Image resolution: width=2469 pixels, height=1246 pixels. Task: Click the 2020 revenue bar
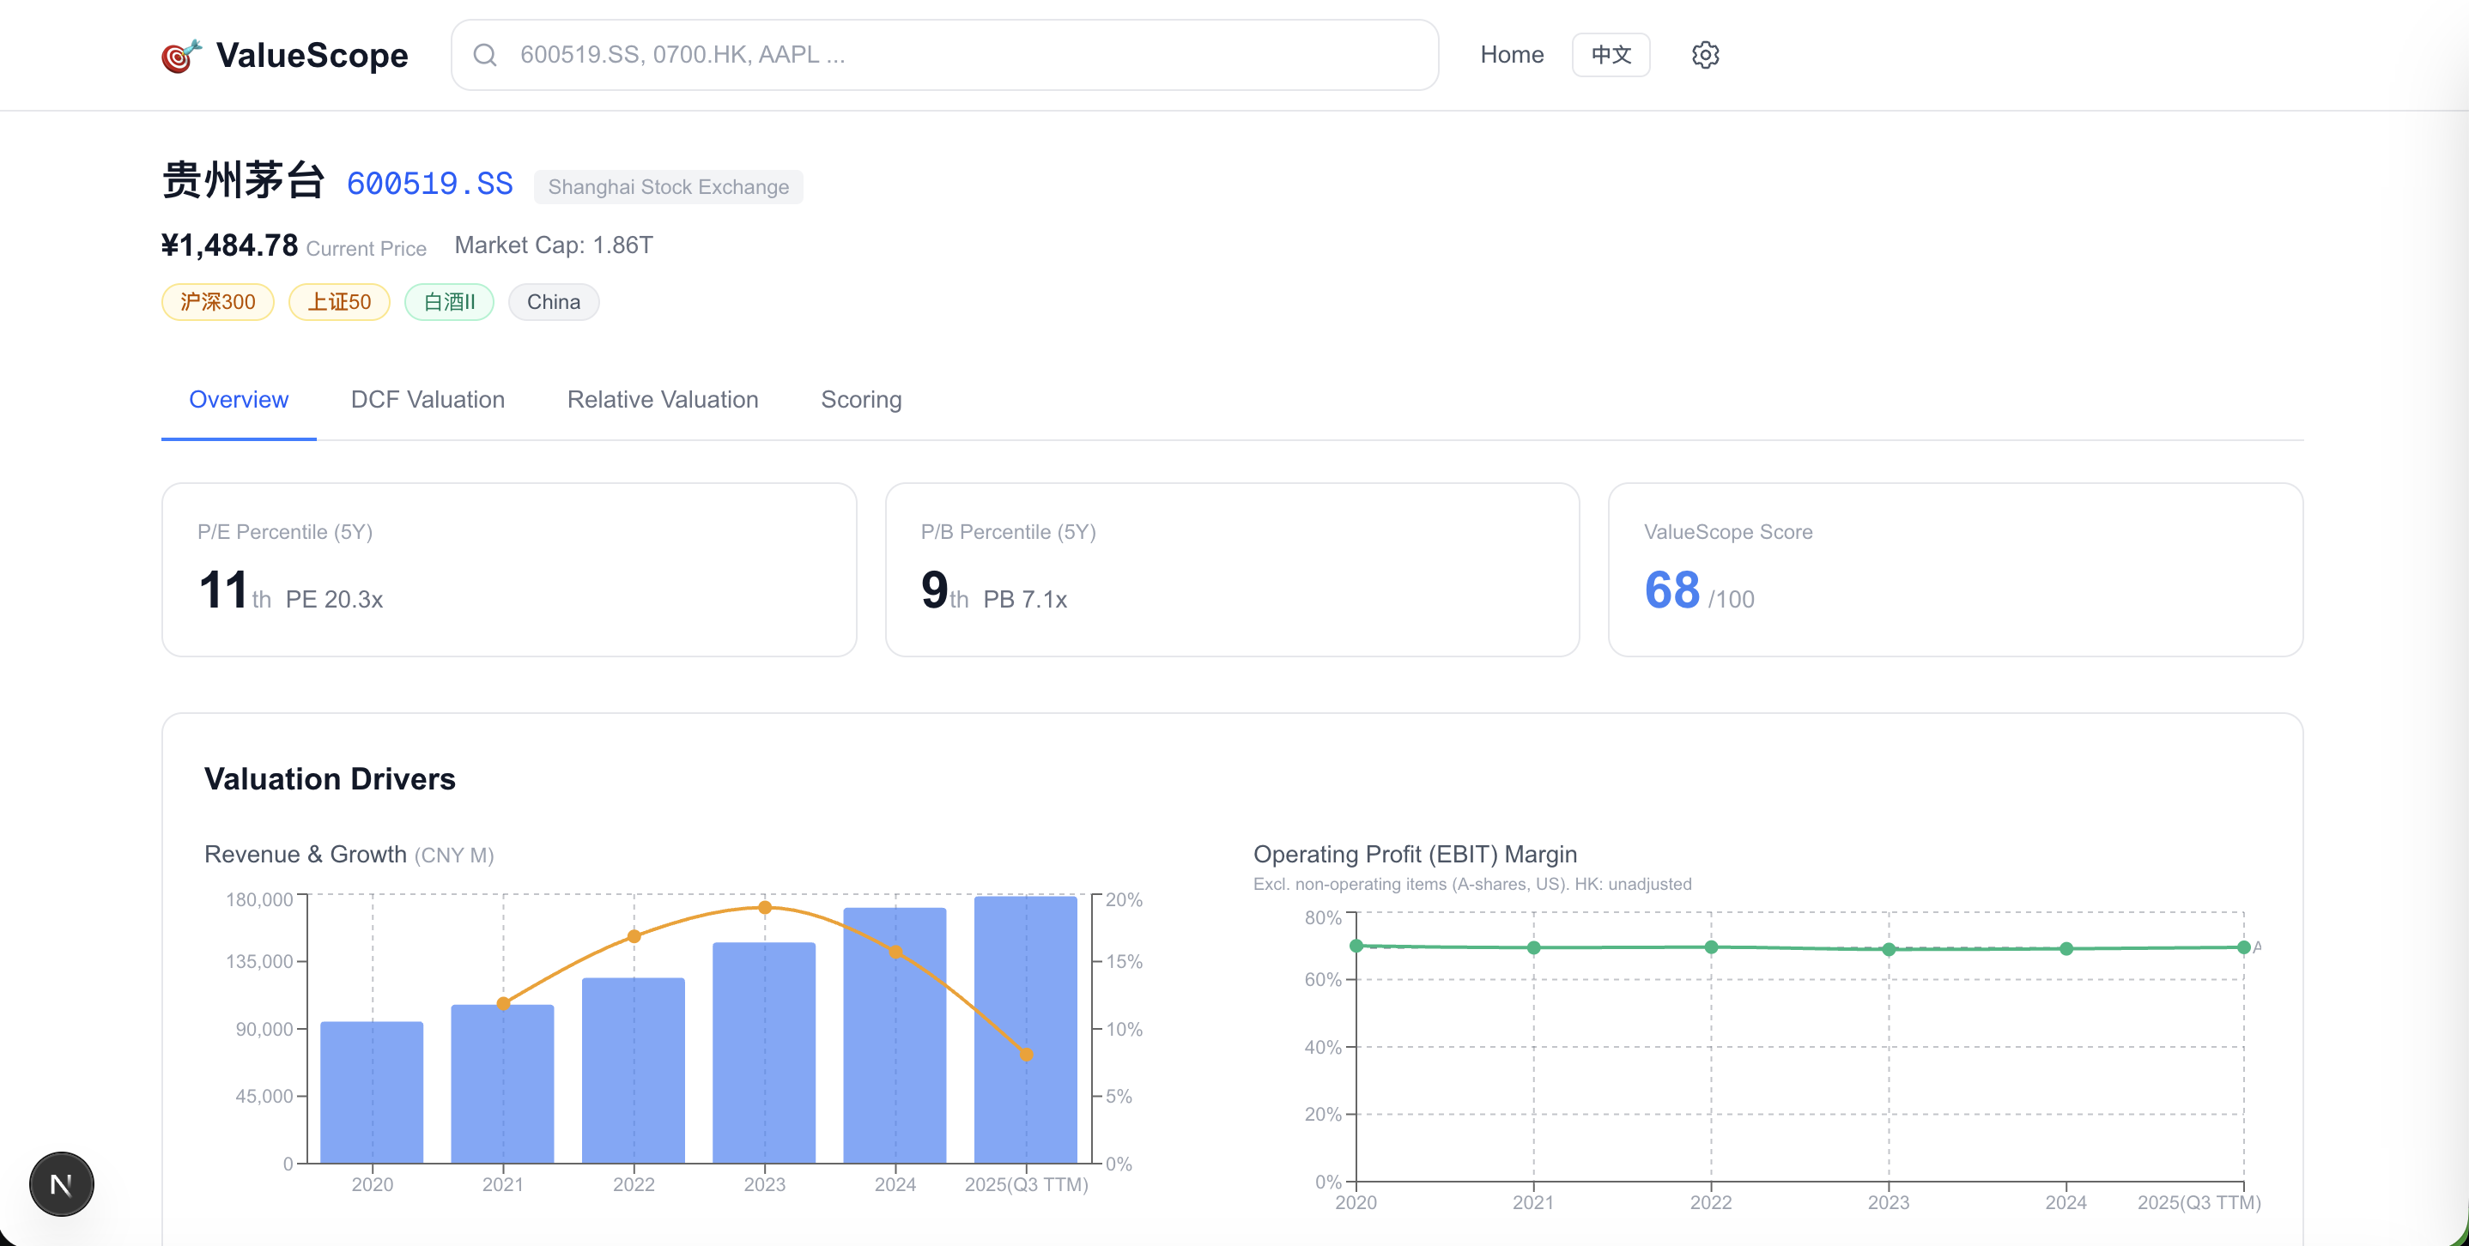[372, 1092]
